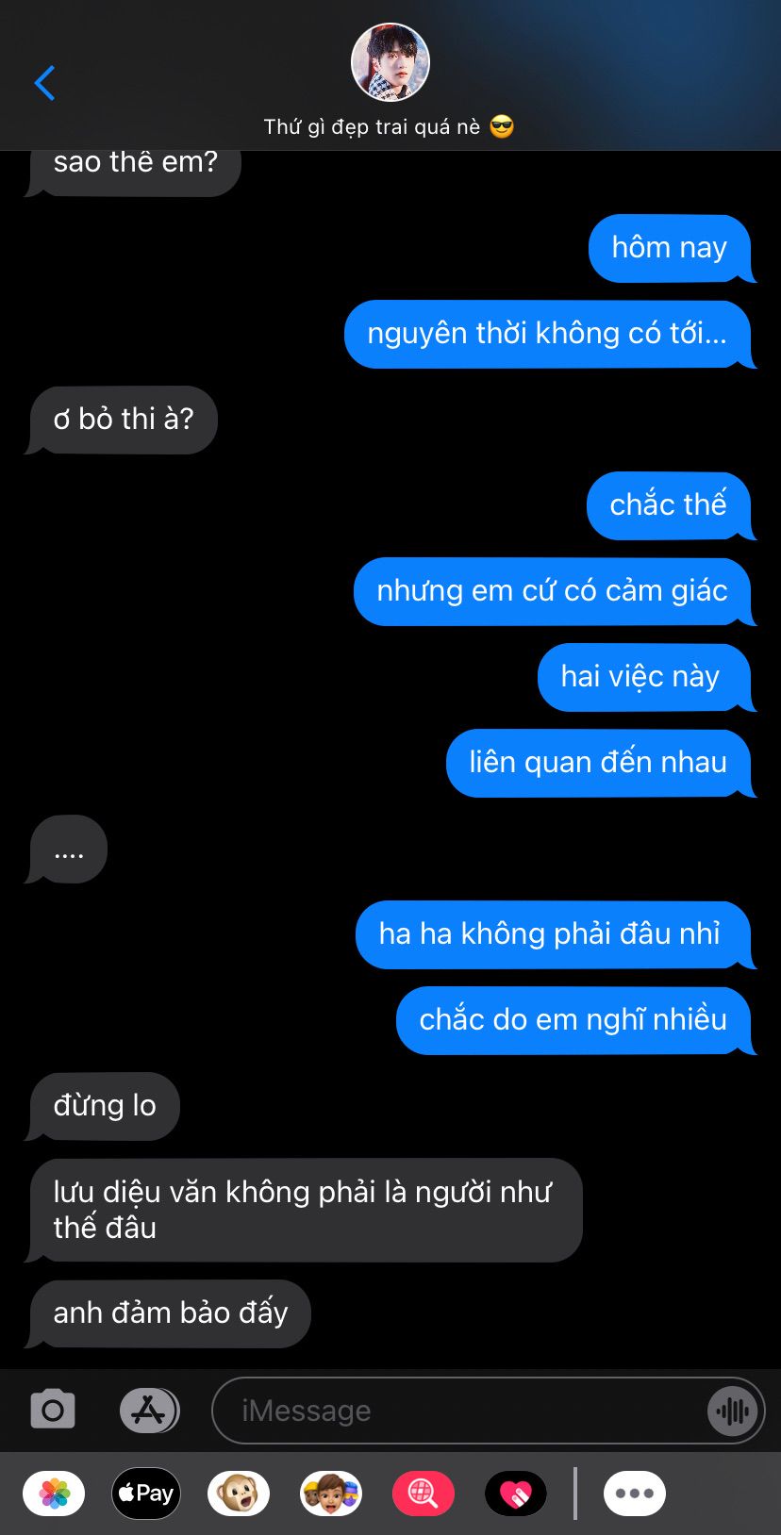This screenshot has height=1535, width=781.
Task: Tap the contact profile picture
Action: click(x=390, y=62)
